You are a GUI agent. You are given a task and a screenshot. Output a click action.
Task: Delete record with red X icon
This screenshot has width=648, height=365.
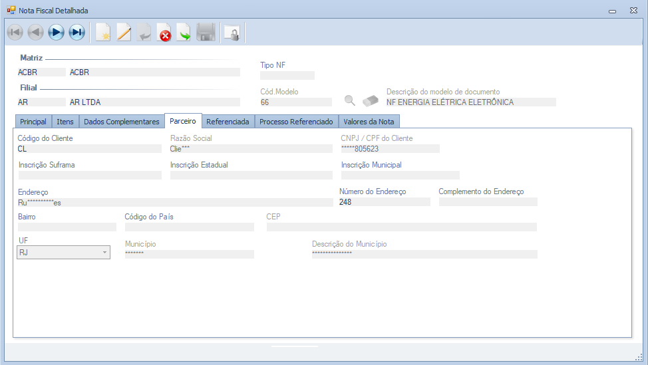164,32
